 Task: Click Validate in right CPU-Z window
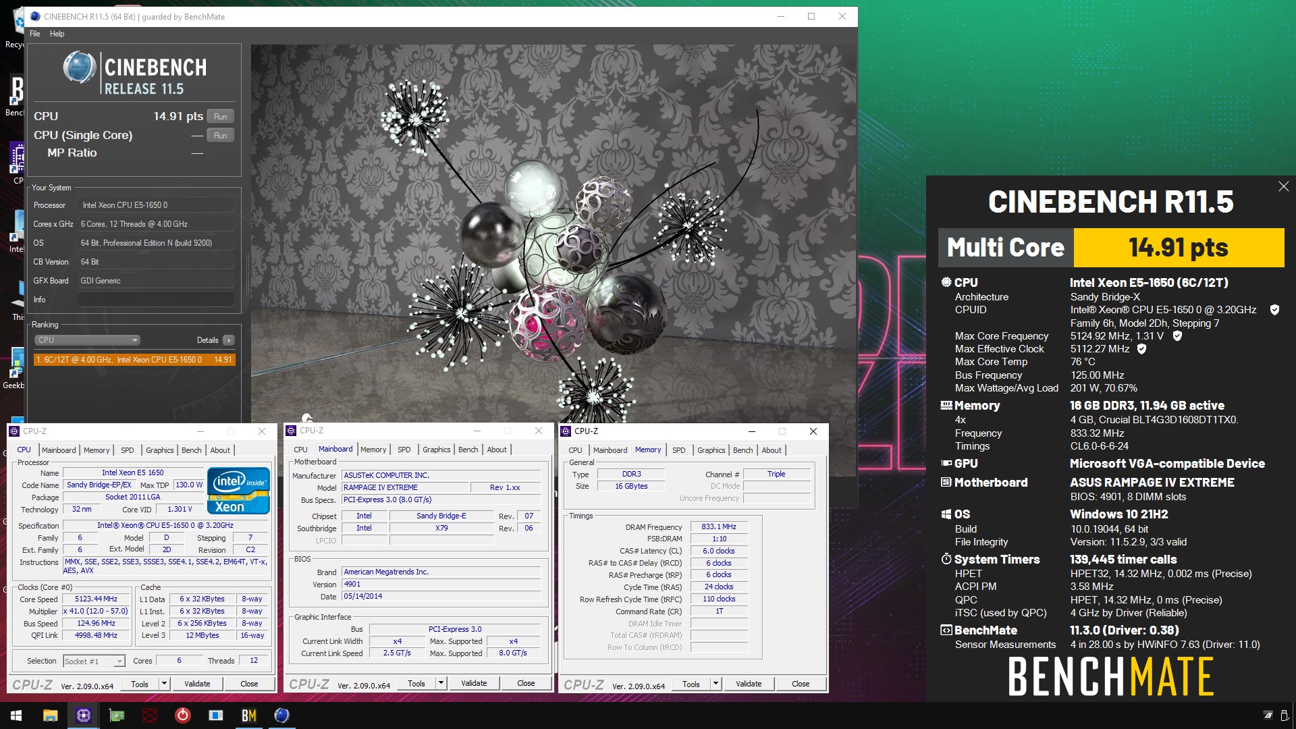tap(749, 684)
